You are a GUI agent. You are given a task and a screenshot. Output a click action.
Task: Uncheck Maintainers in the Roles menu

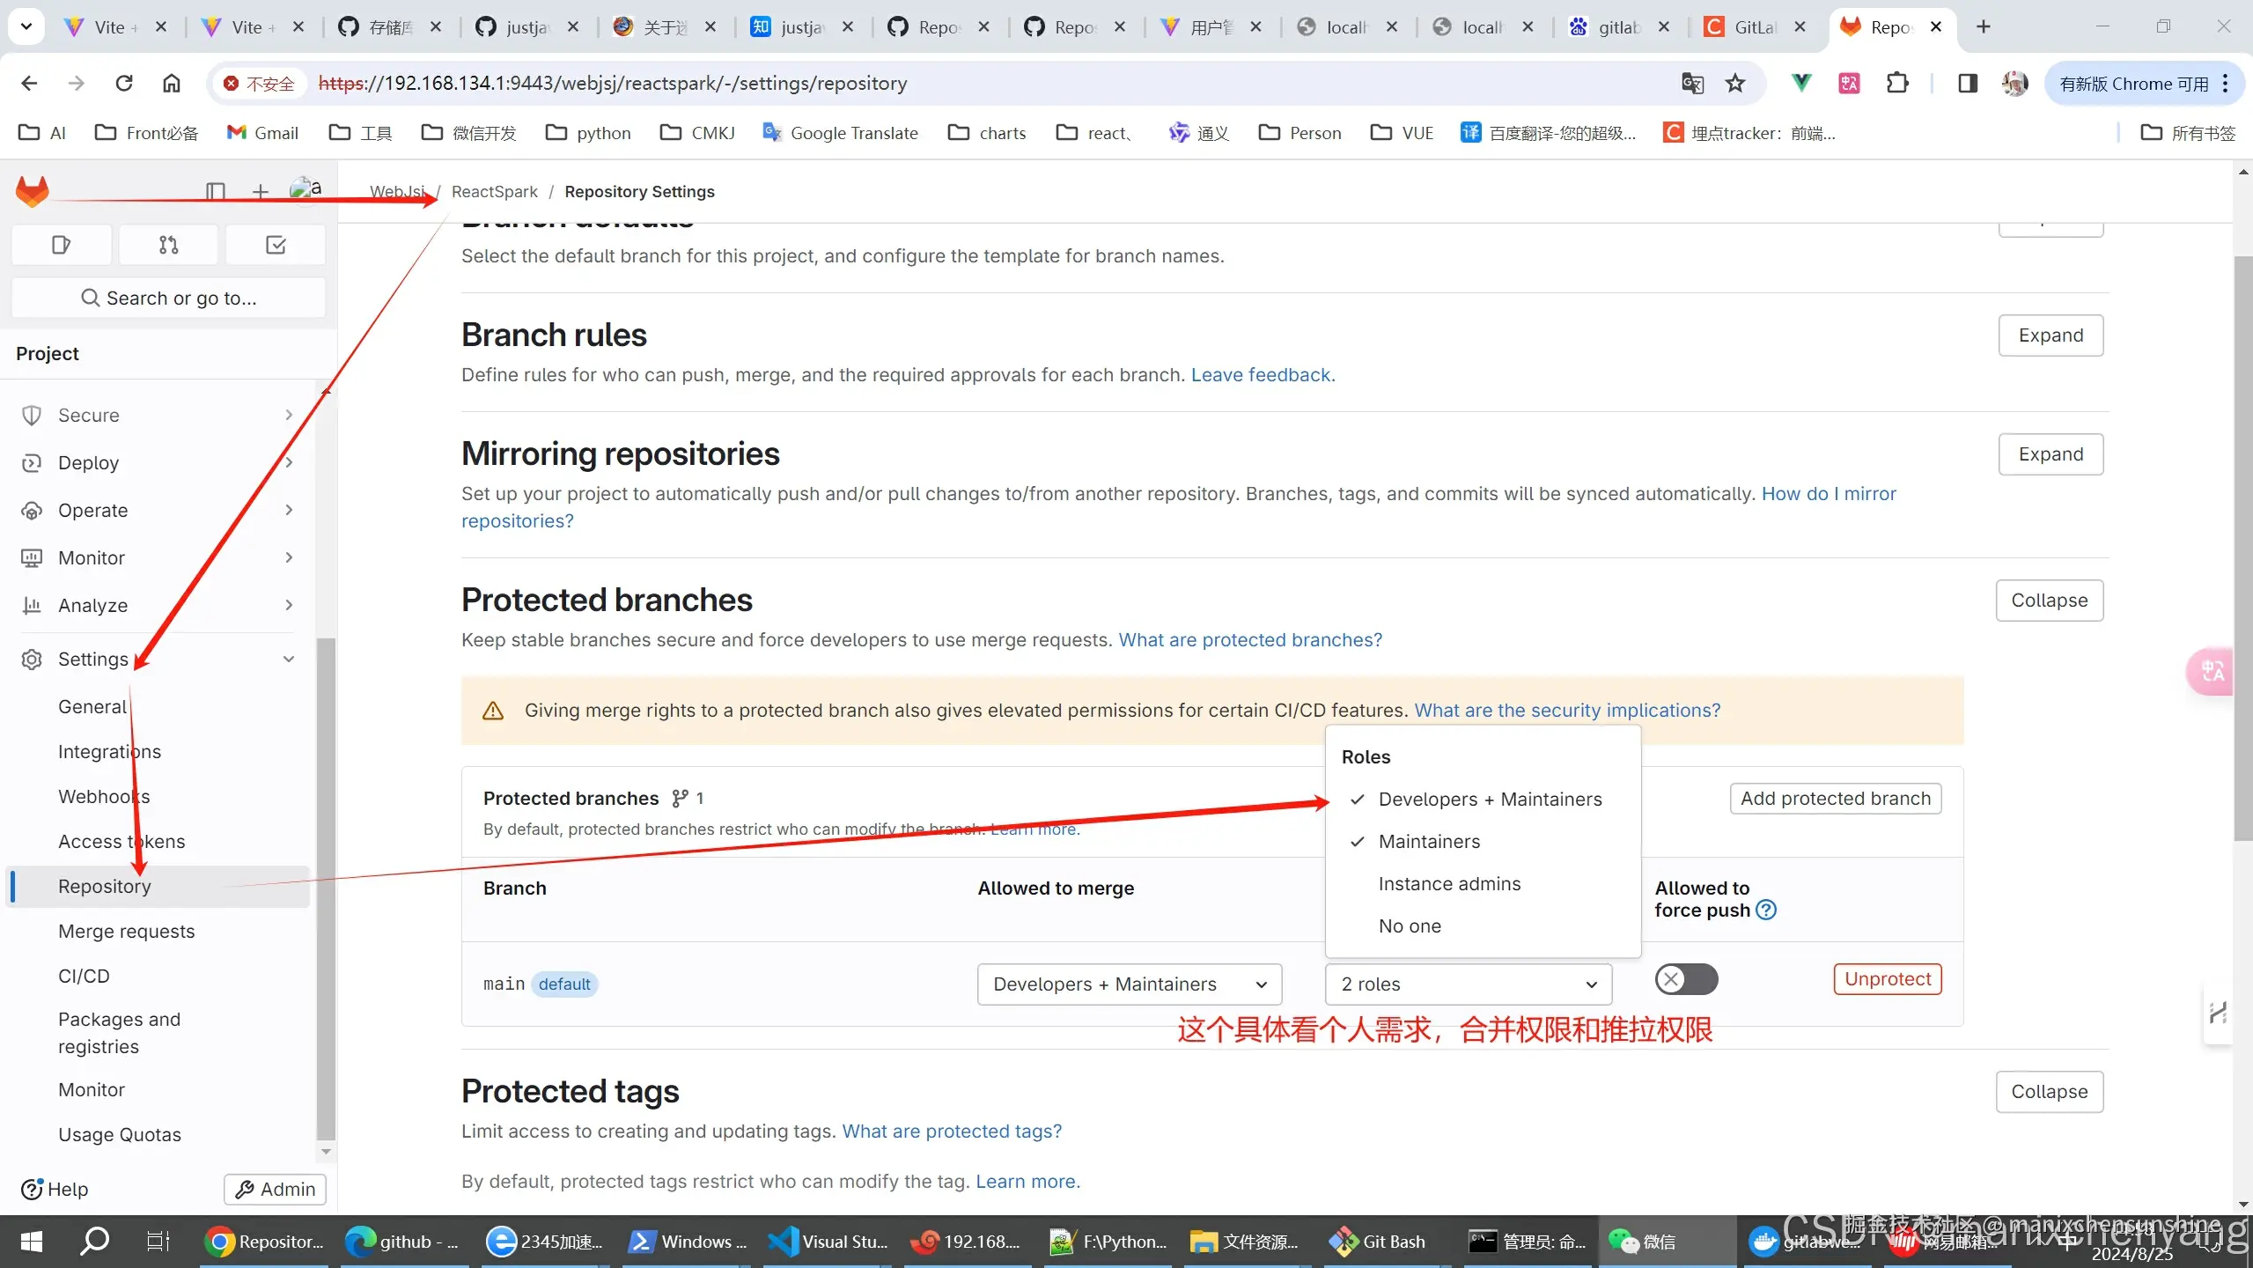(1428, 842)
